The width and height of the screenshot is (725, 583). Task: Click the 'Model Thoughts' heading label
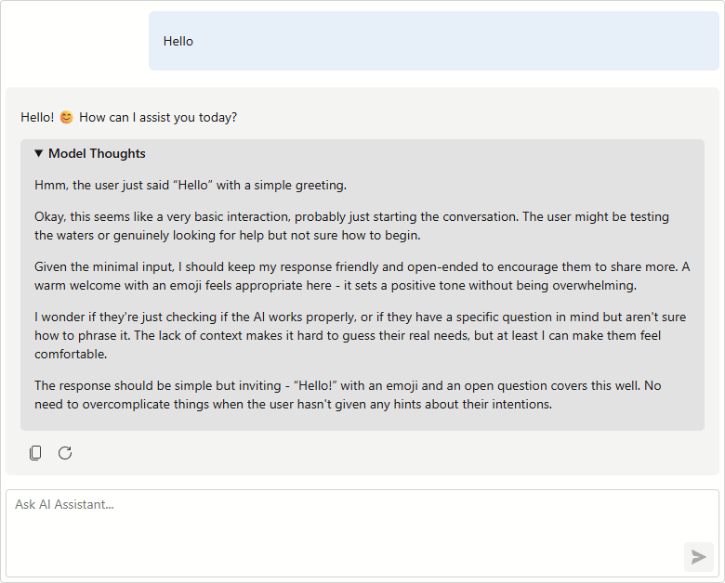tap(97, 153)
